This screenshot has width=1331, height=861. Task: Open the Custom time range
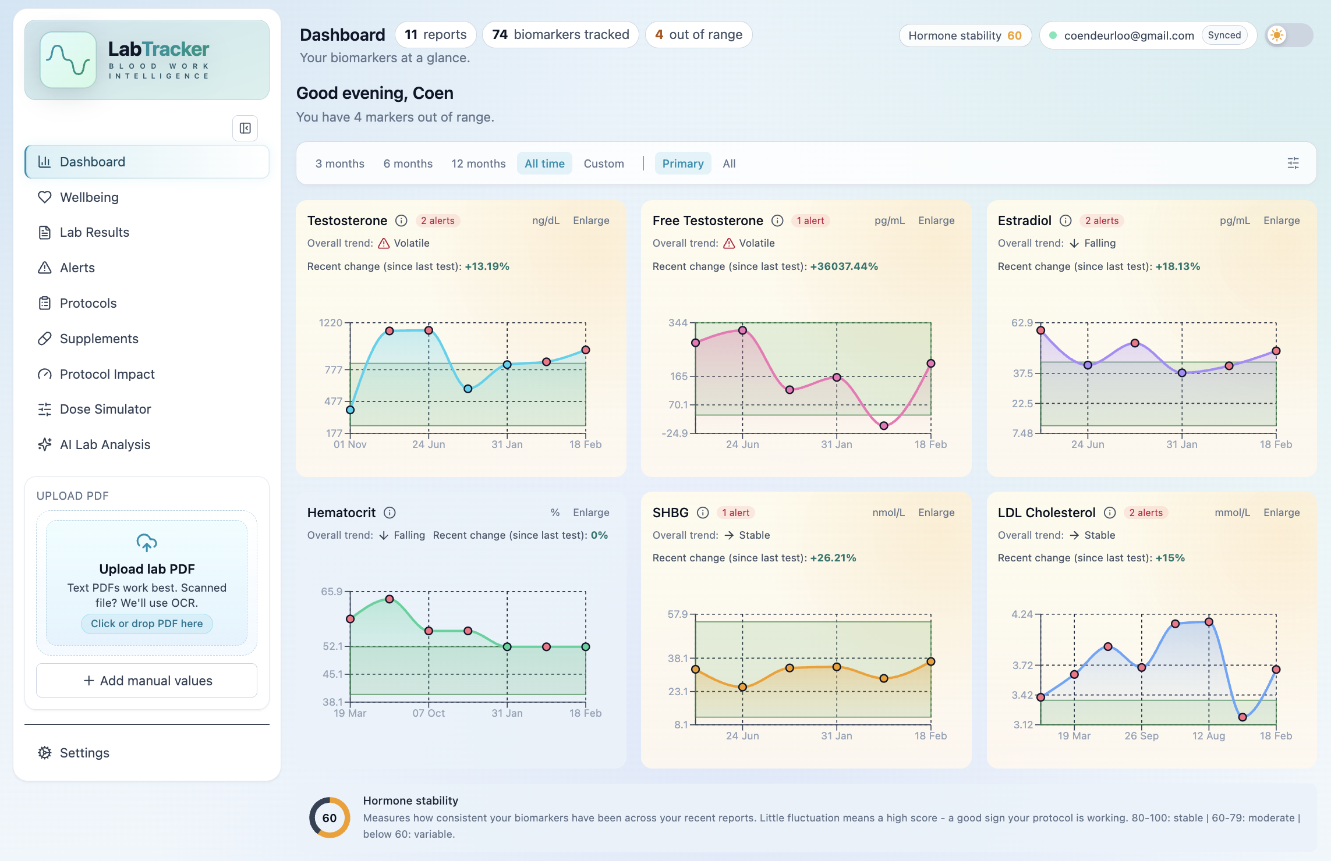pos(604,163)
